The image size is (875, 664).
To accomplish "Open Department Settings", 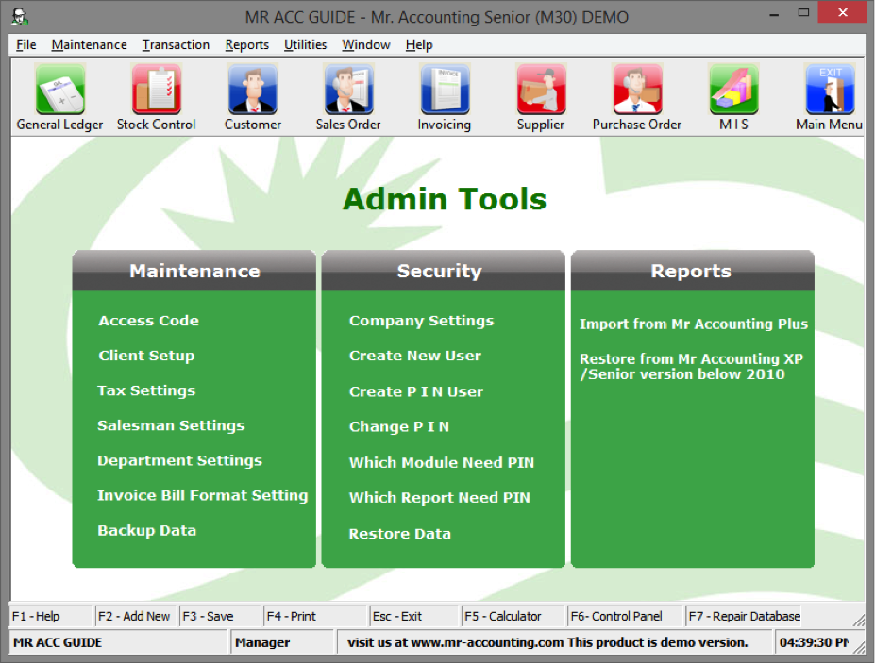I will [x=179, y=461].
